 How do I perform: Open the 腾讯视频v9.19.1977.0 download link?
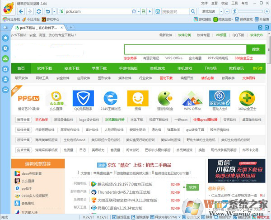125,184
